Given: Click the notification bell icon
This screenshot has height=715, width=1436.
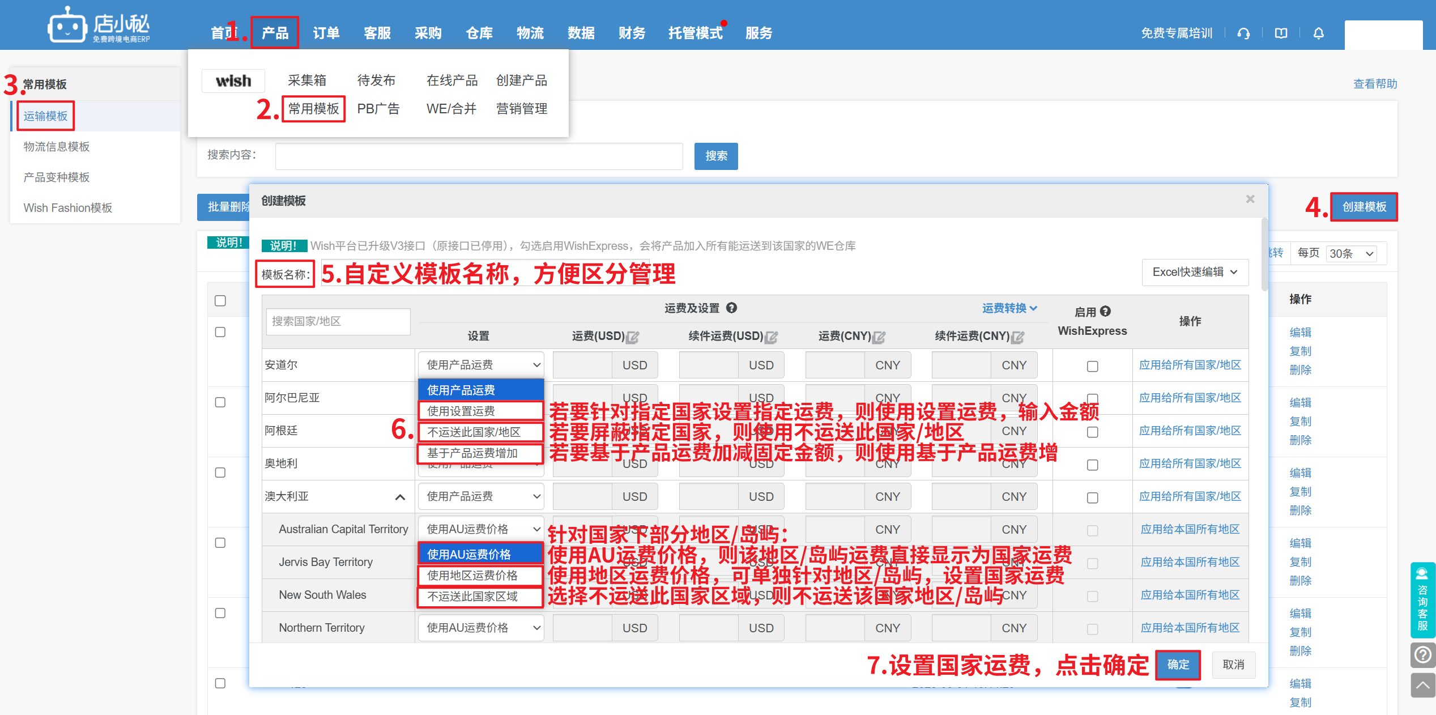Looking at the screenshot, I should tap(1318, 33).
